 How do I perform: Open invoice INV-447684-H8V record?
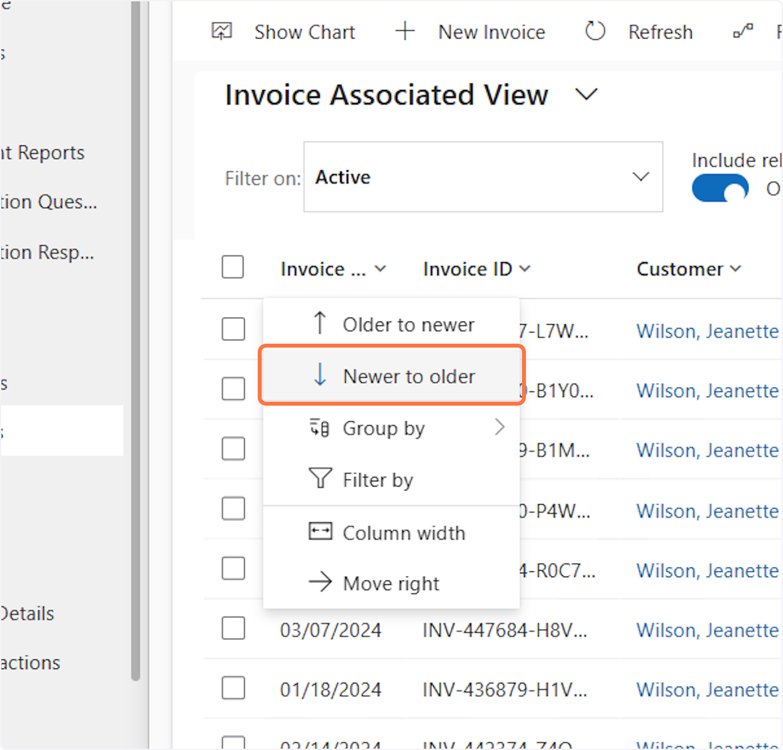tap(504, 630)
